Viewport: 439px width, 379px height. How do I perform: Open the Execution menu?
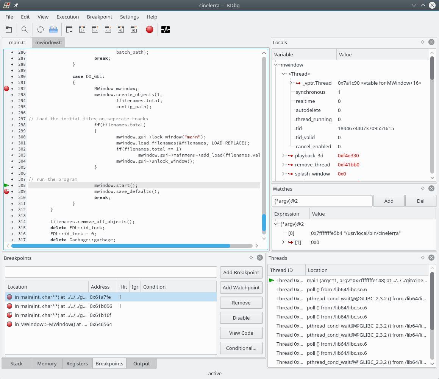(x=67, y=17)
